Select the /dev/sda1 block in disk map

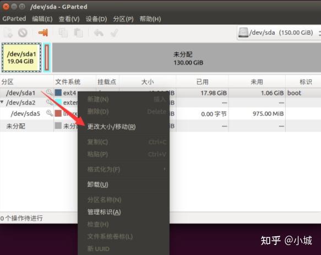(x=21, y=58)
